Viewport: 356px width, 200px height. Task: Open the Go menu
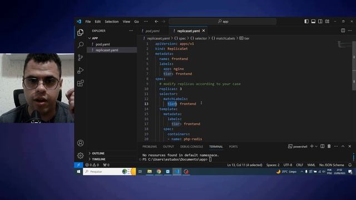[136, 22]
